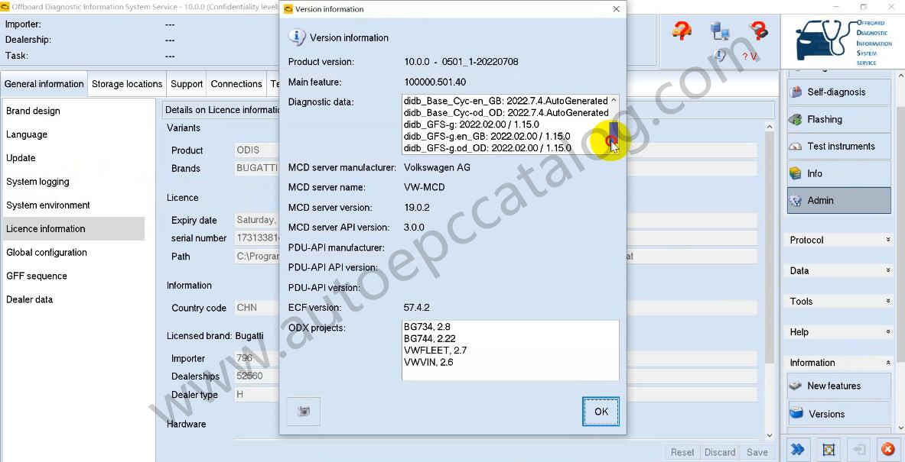905x462 pixels.
Task: Switch to the Support tab
Action: point(187,84)
